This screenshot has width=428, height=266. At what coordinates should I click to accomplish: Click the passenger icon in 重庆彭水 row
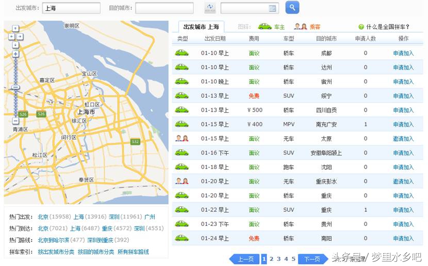tap(182, 181)
